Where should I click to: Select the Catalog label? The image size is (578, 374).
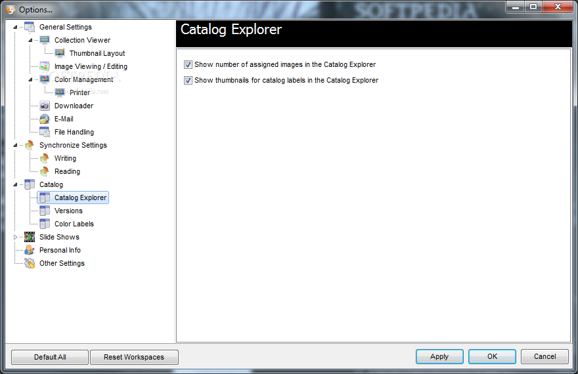click(51, 184)
